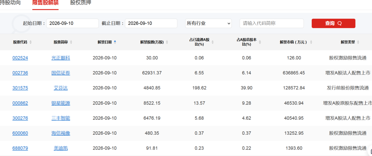Image resolution: width=372 pixels, height=156 pixels.
Task: Select the 39.90 total share ratio cell
Action: click(x=247, y=88)
